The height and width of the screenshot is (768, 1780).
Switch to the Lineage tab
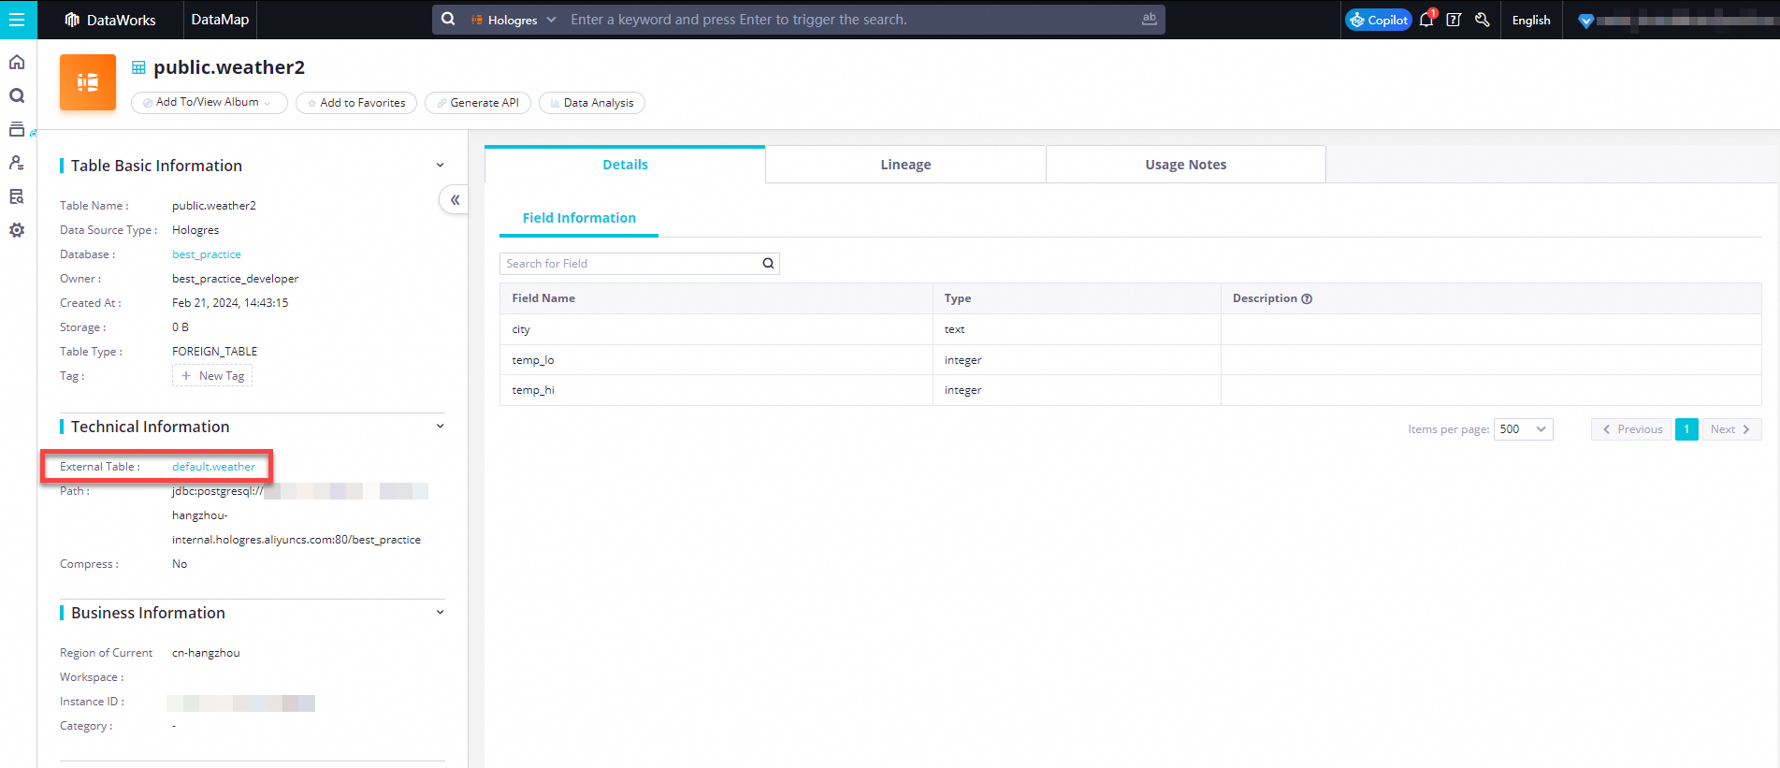pos(905,165)
